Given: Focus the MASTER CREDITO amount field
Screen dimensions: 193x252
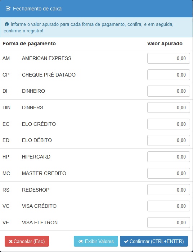Looking at the screenshot, I should 169,173.
